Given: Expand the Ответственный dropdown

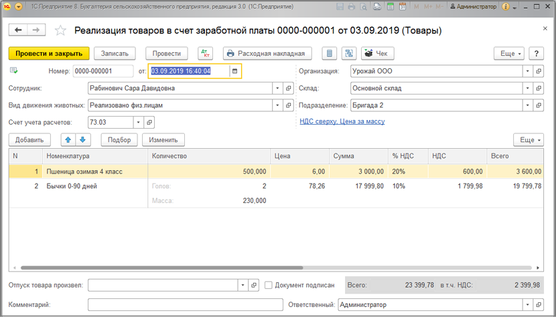Looking at the screenshot, I should pos(528,304).
